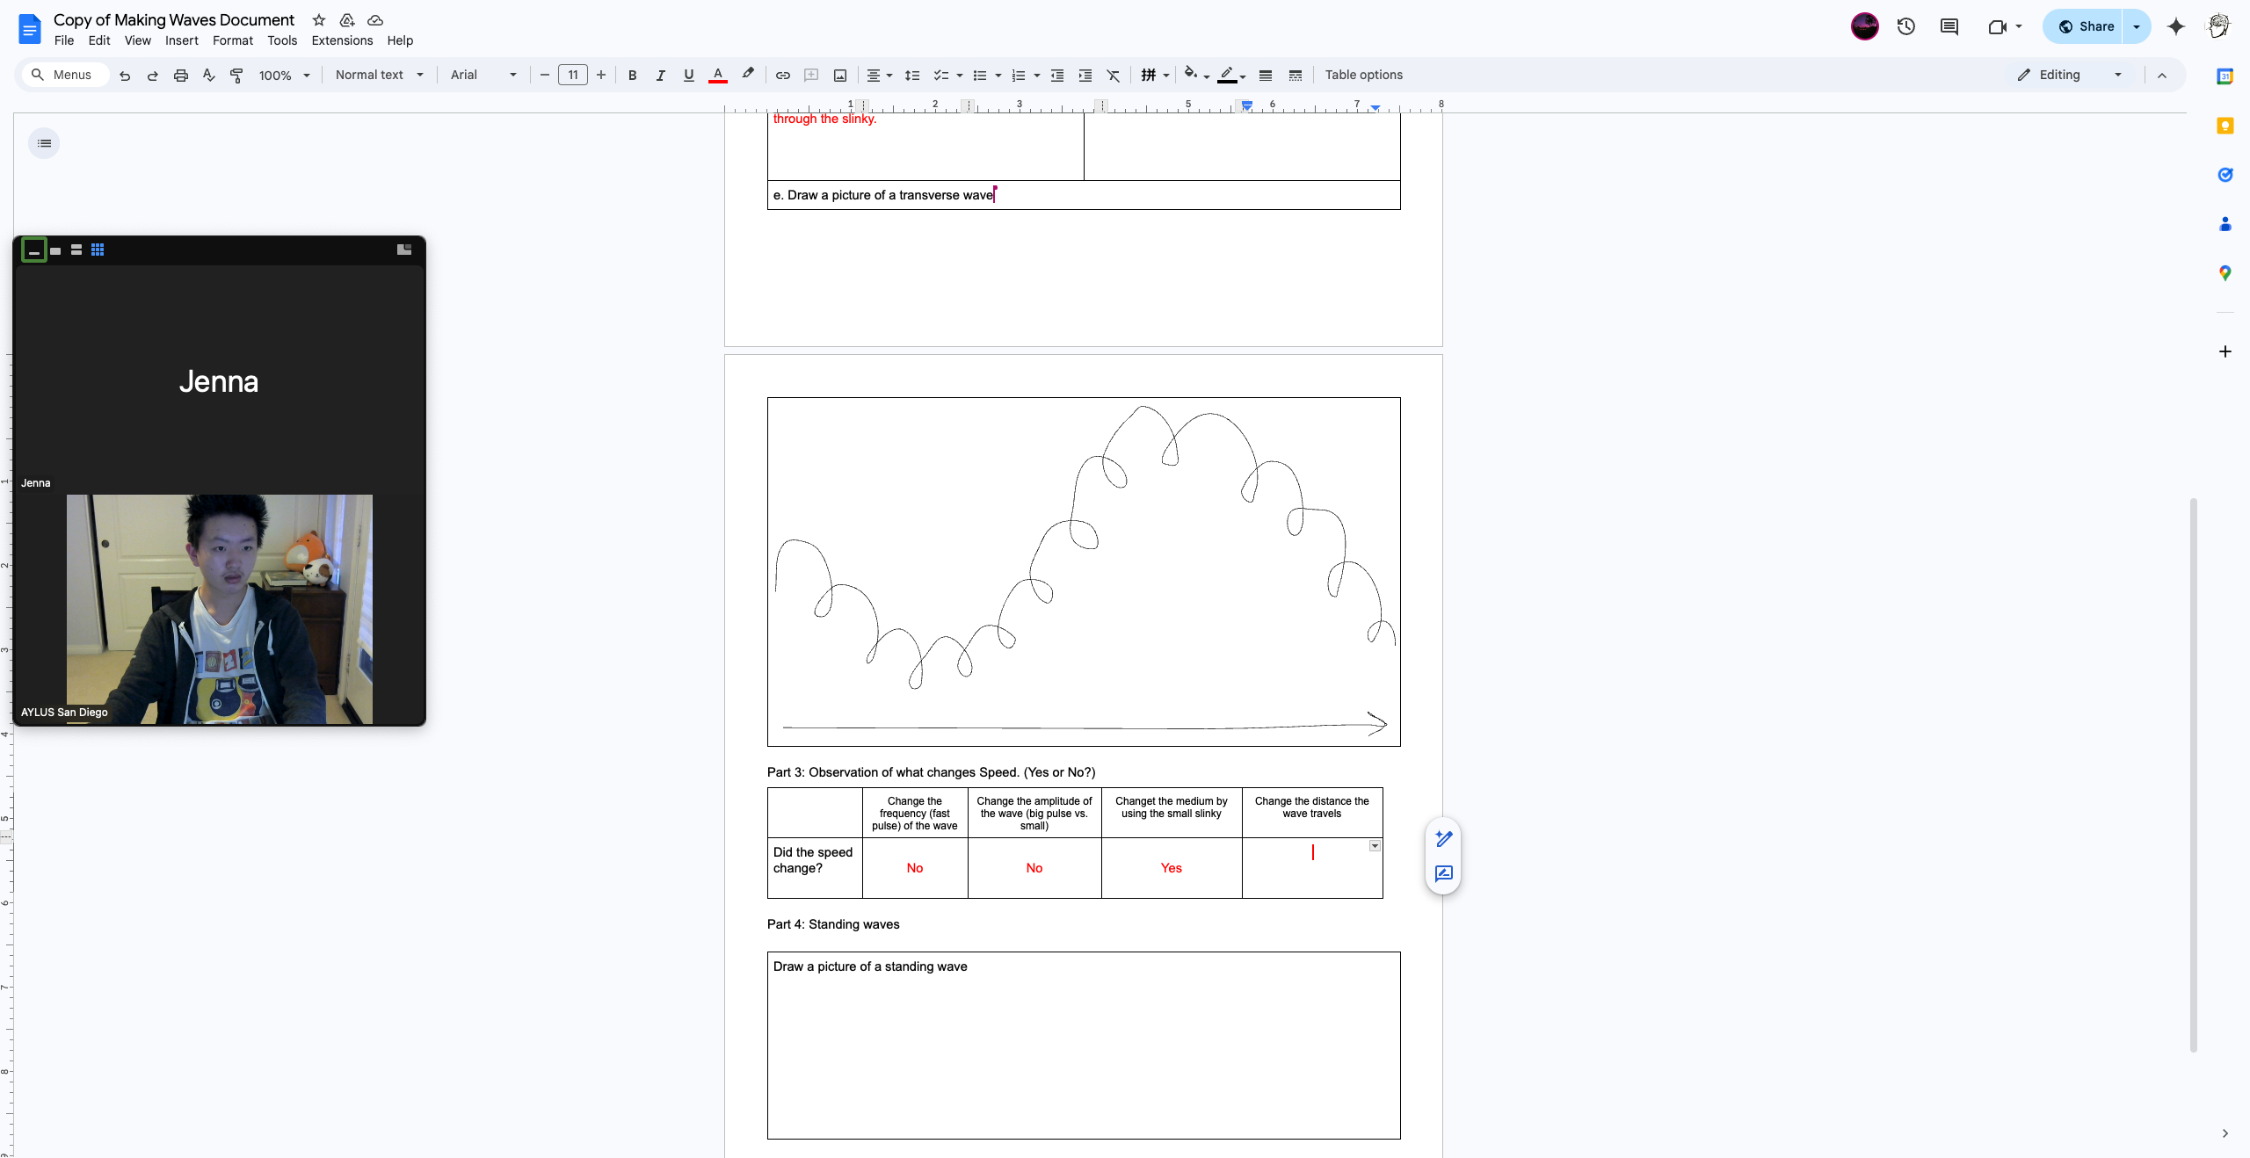
Task: Show the document outline tabs
Action: coord(44,143)
